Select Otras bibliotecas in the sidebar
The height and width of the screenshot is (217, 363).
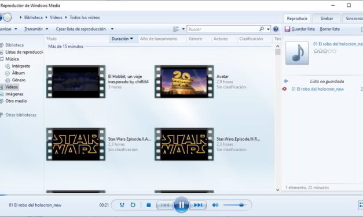tap(21, 115)
